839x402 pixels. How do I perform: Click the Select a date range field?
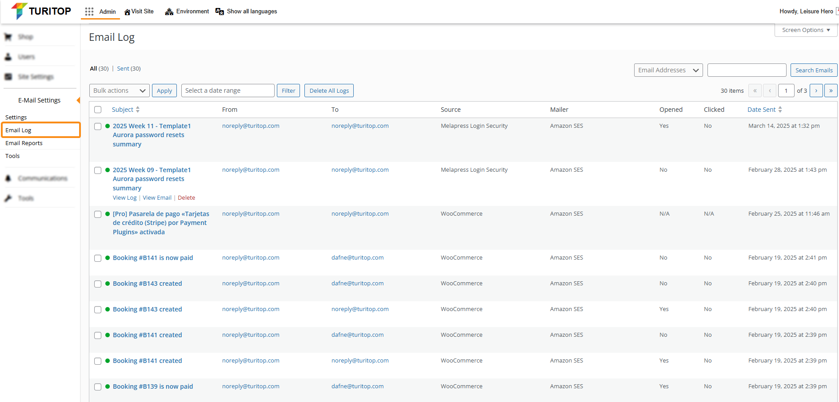(228, 91)
